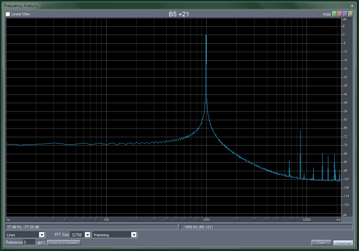Toggle Hold button 3 (purple)
This screenshot has height=251, width=359.
(345, 14)
